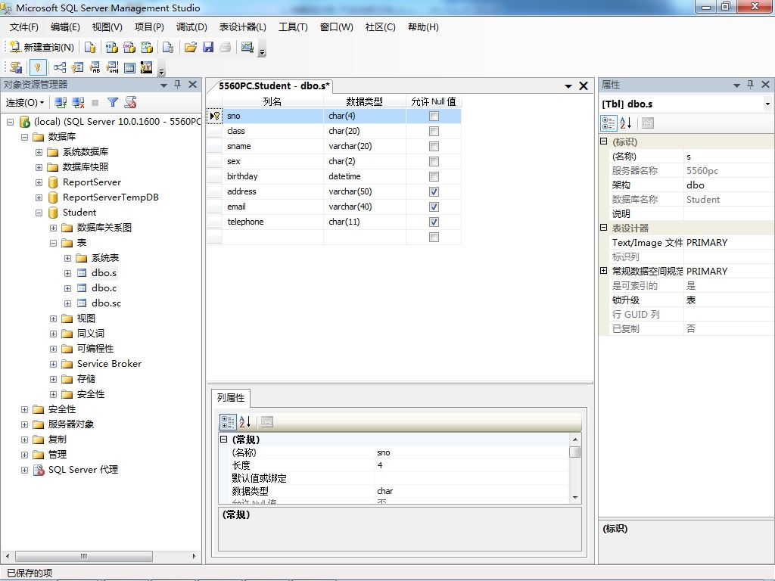Click the Categorized icon in 列属性 tab
Image resolution: width=775 pixels, height=581 pixels.
[x=228, y=422]
